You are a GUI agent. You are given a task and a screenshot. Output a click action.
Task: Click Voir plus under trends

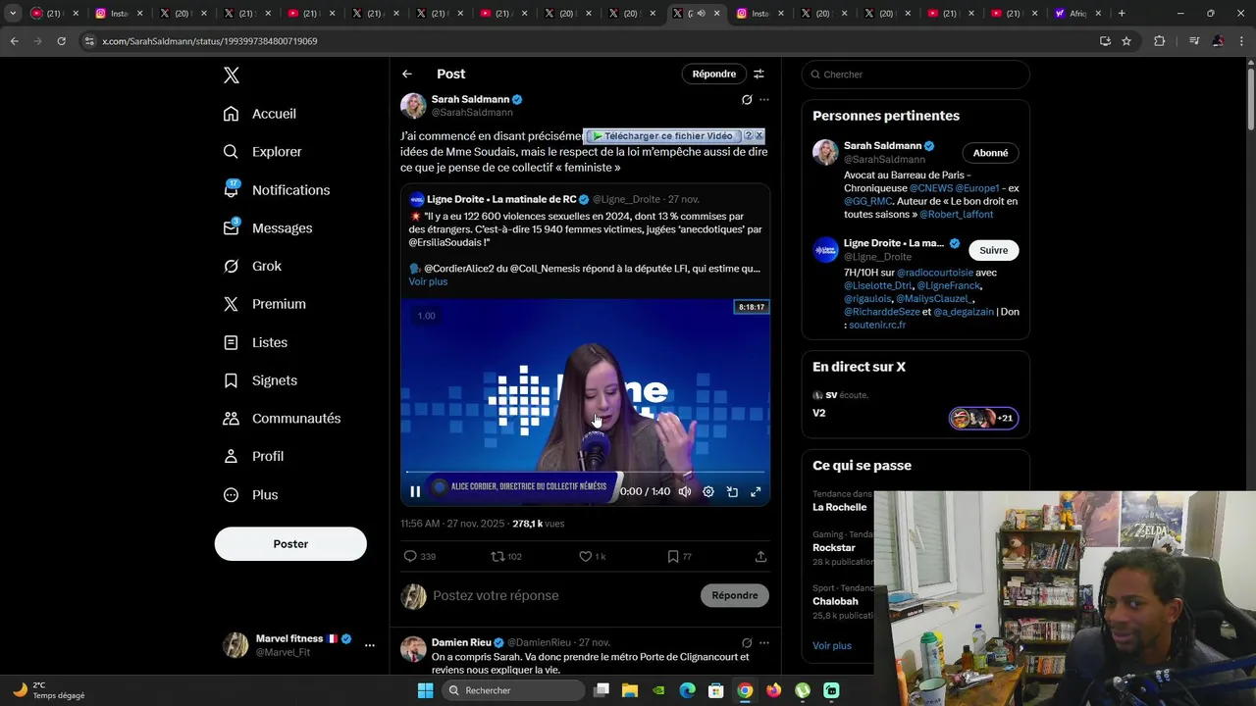tap(832, 646)
